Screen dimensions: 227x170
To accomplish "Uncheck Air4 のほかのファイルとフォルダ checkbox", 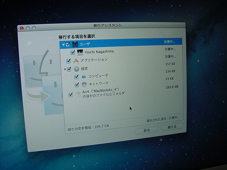I will click(71, 95).
